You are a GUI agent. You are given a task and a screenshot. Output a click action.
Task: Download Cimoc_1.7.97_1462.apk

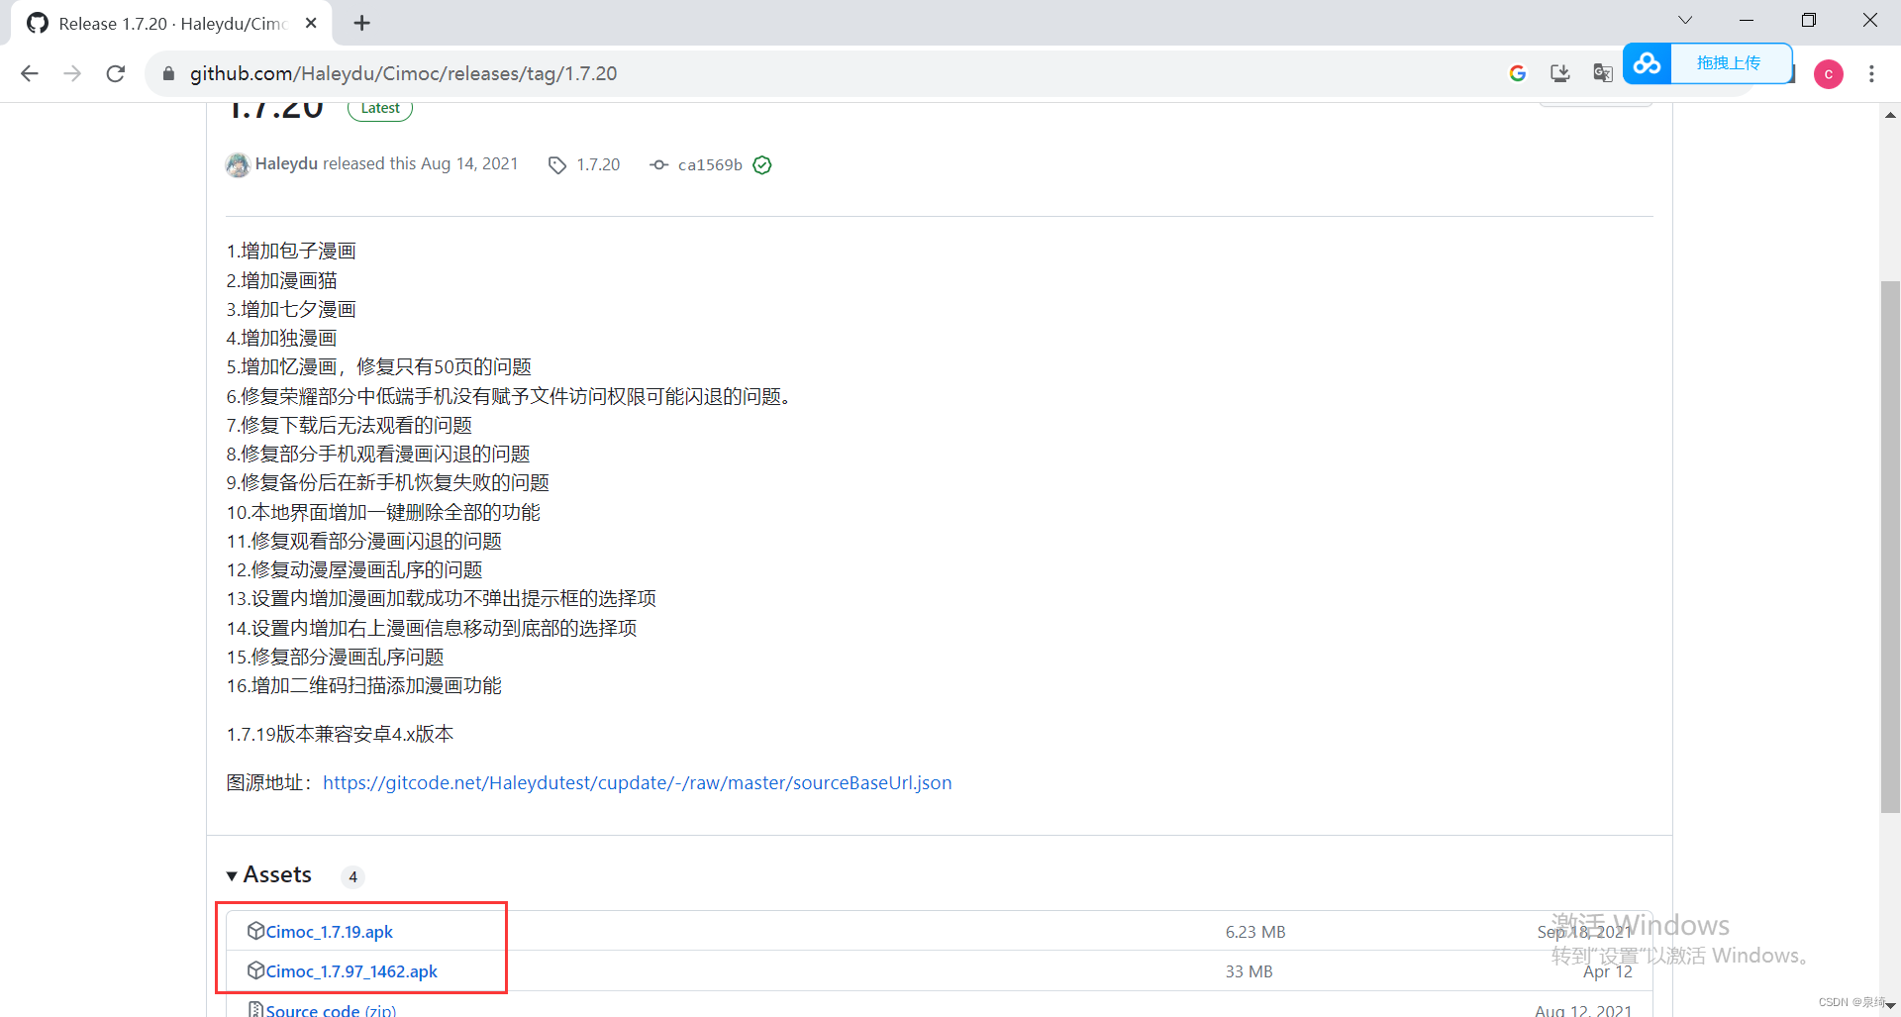351,971
